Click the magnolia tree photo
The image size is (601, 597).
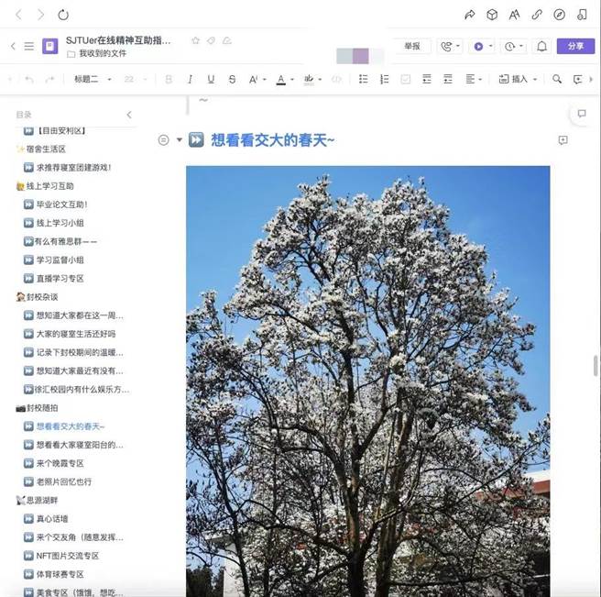[x=368, y=381]
